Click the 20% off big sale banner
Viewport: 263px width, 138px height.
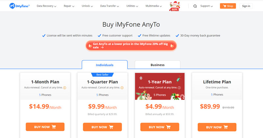(x=131, y=46)
